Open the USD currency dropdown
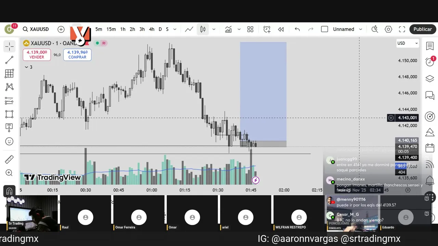Screen dimensions: 438x246 pyautogui.click(x=407, y=43)
